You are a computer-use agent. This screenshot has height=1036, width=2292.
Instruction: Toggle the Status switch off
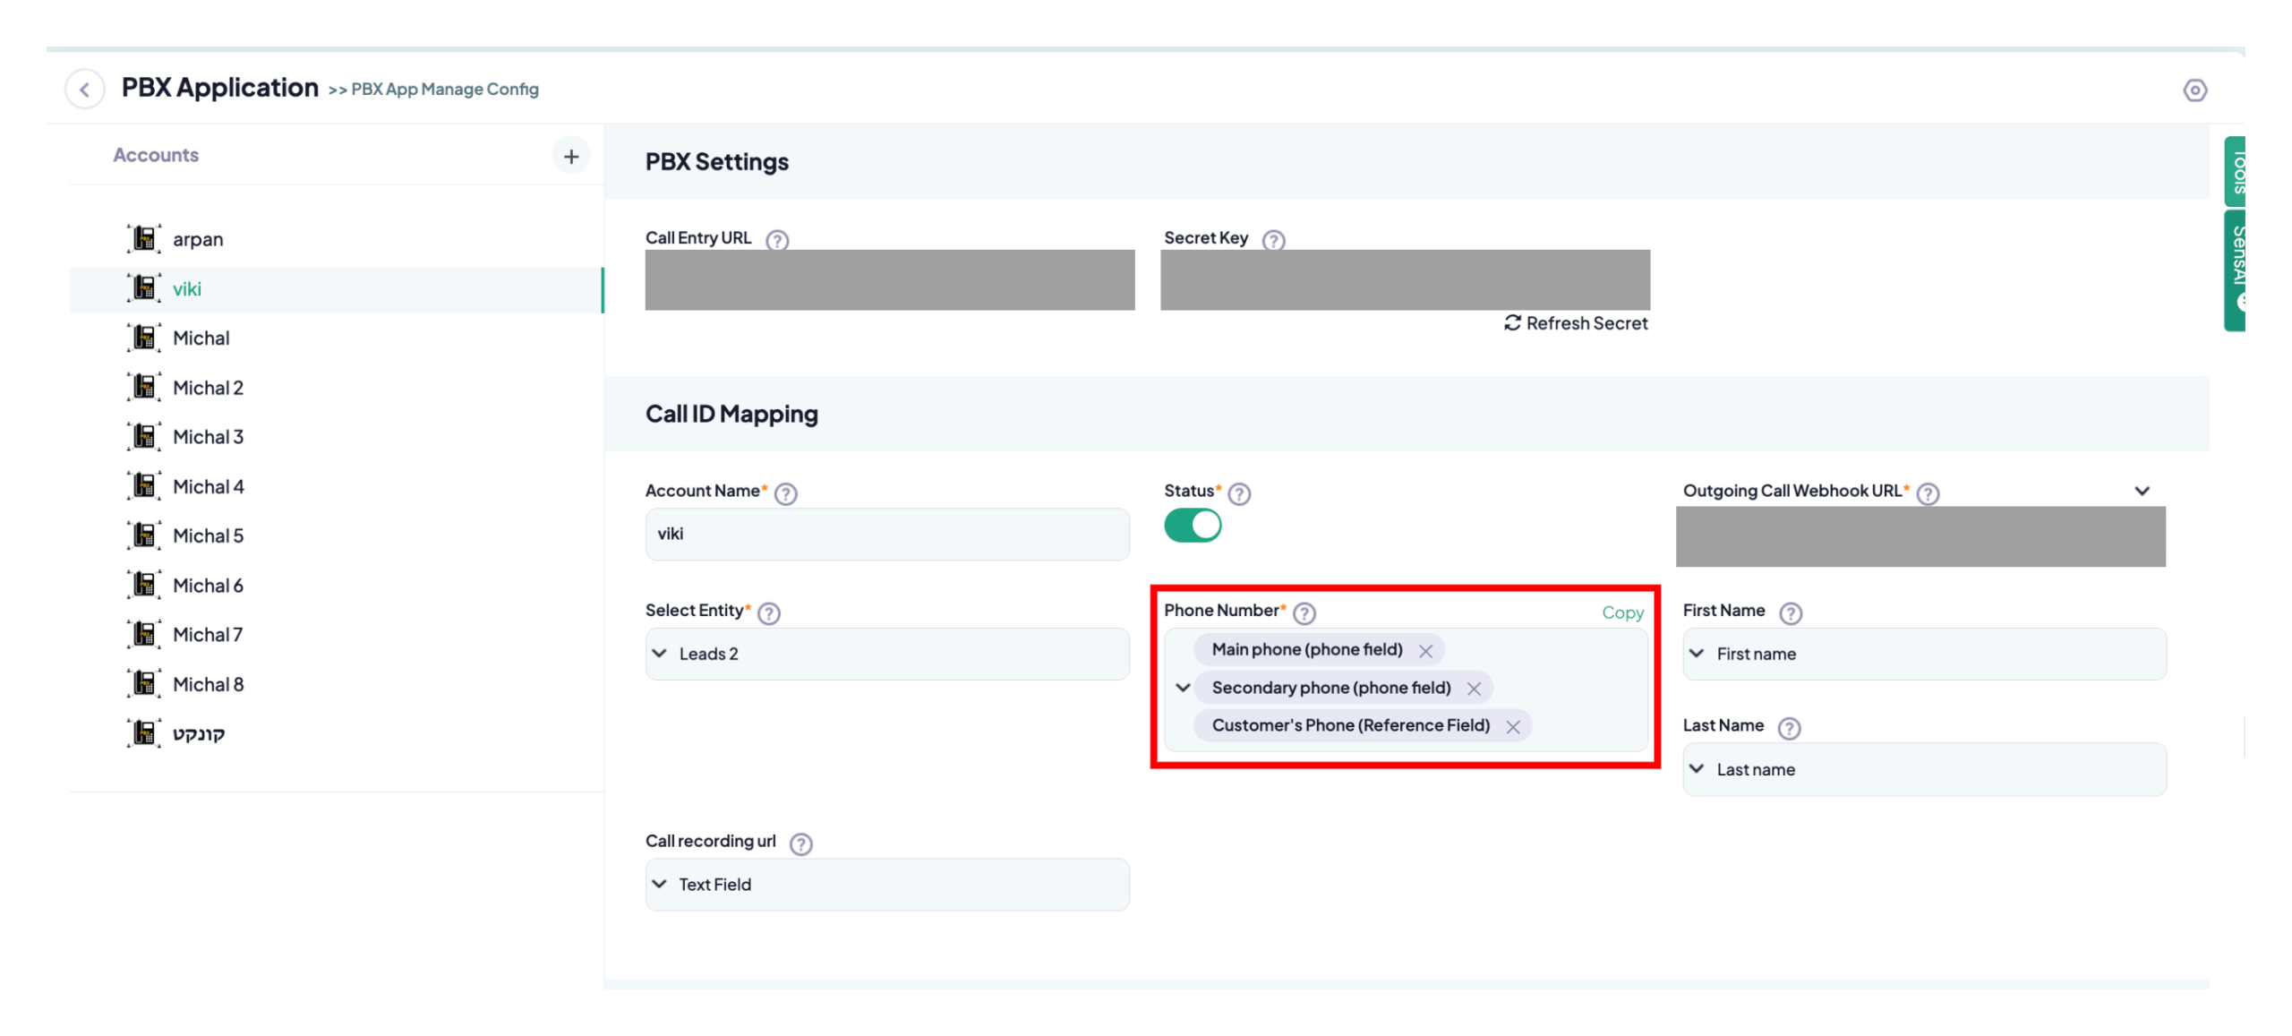[1192, 525]
